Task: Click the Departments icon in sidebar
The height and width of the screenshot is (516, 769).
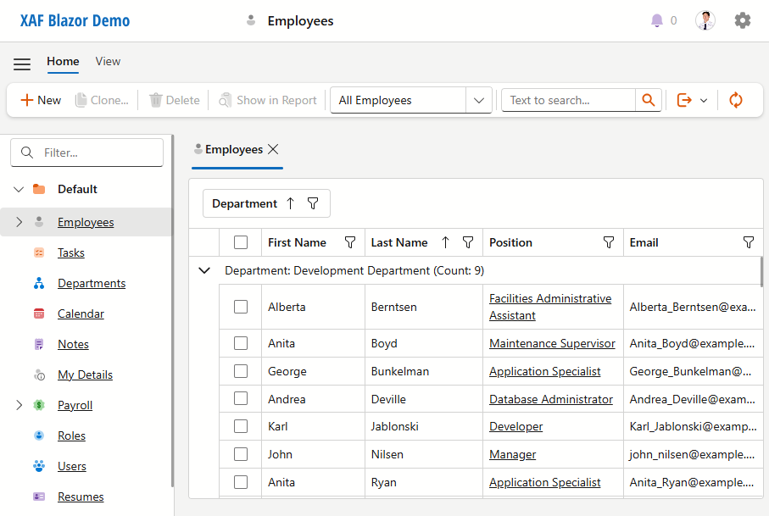Action: 39,283
